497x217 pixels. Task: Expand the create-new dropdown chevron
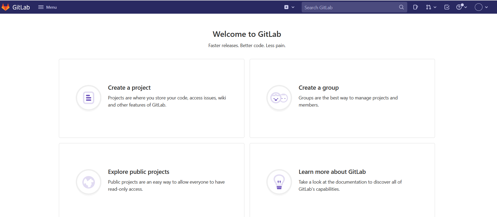[x=293, y=7]
